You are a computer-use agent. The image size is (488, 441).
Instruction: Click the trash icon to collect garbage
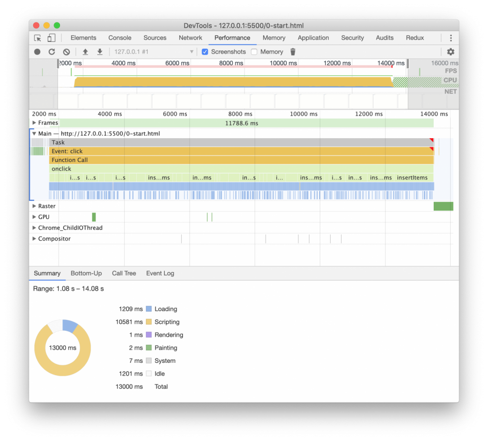point(293,51)
